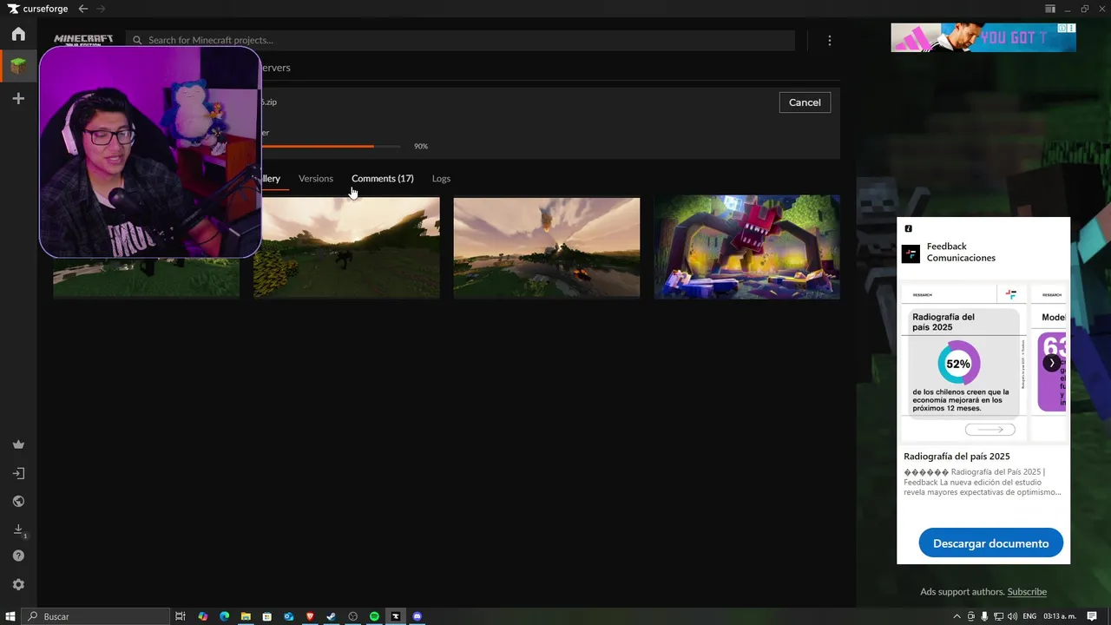Launch Microsoft Edge from taskbar
Viewport: 1111px width, 625px height.
coord(224,616)
